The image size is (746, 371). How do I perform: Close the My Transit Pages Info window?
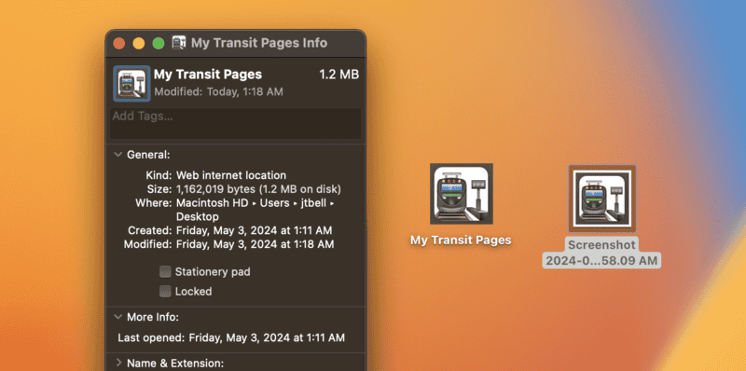pos(119,44)
